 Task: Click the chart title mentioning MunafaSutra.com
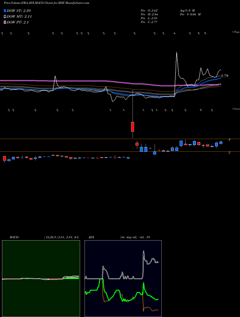coord(47,3)
